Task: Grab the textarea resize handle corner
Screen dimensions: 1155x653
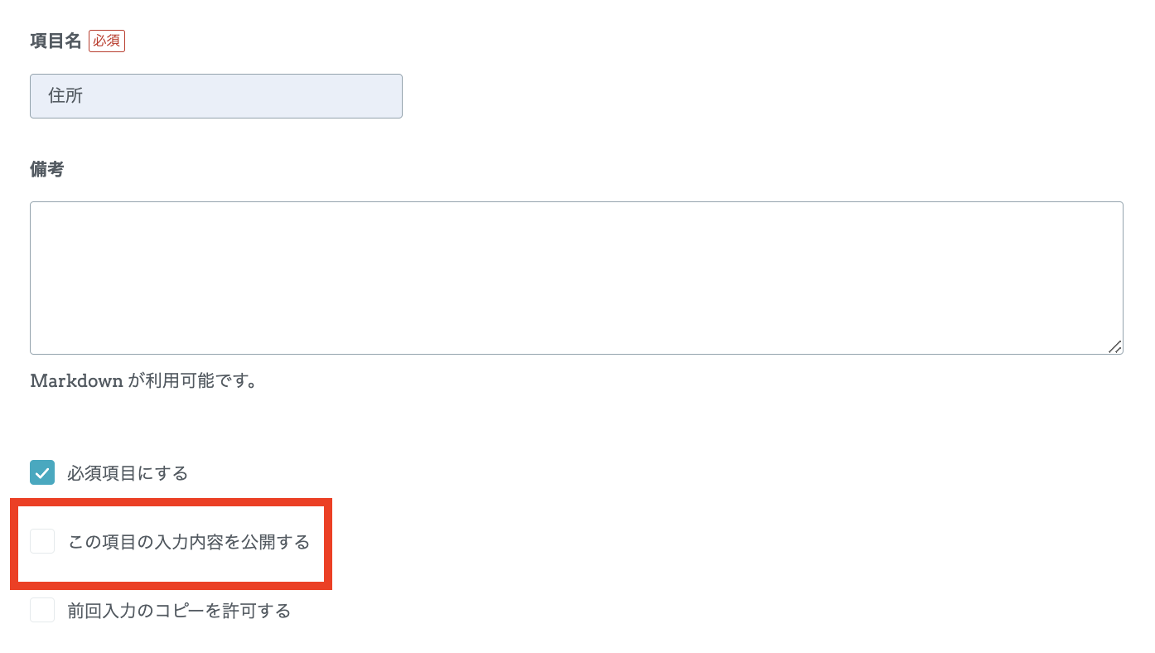Action: pyautogui.click(x=1115, y=347)
